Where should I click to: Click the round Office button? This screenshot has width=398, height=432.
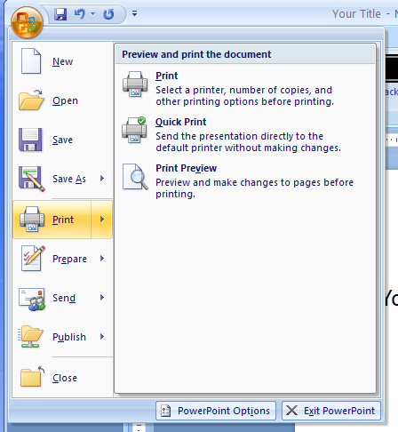point(27,22)
